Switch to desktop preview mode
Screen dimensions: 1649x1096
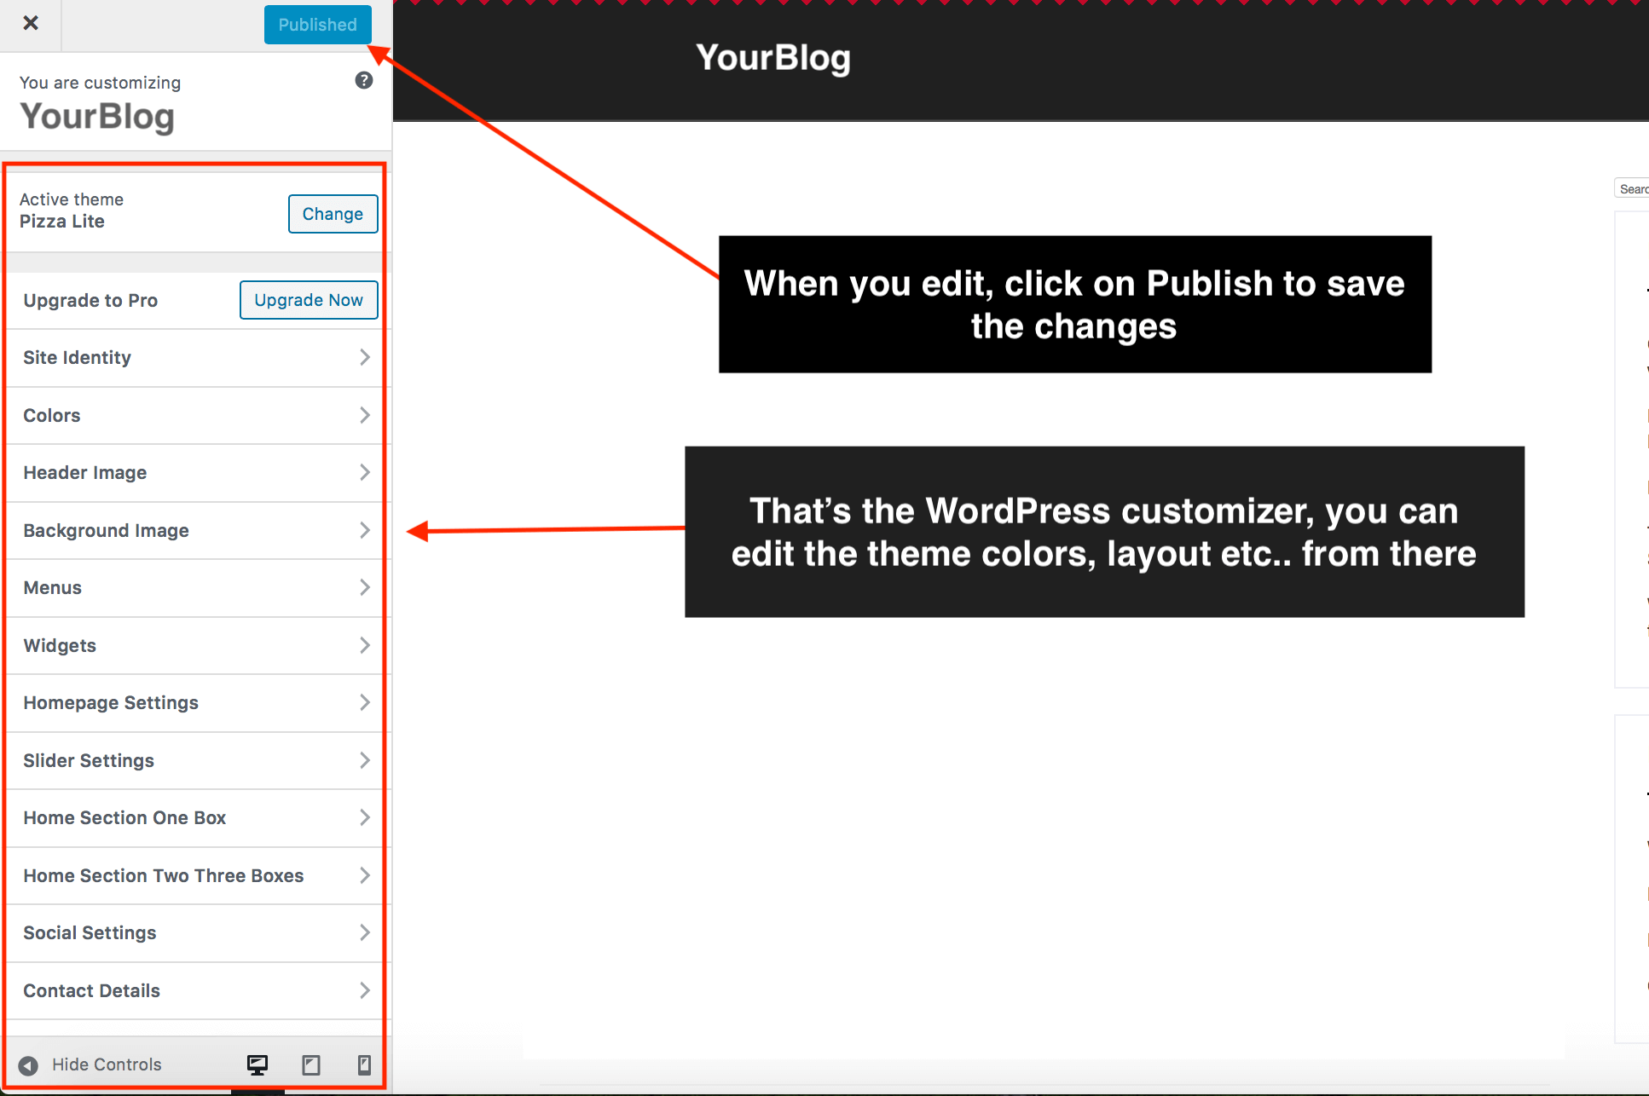(x=257, y=1064)
